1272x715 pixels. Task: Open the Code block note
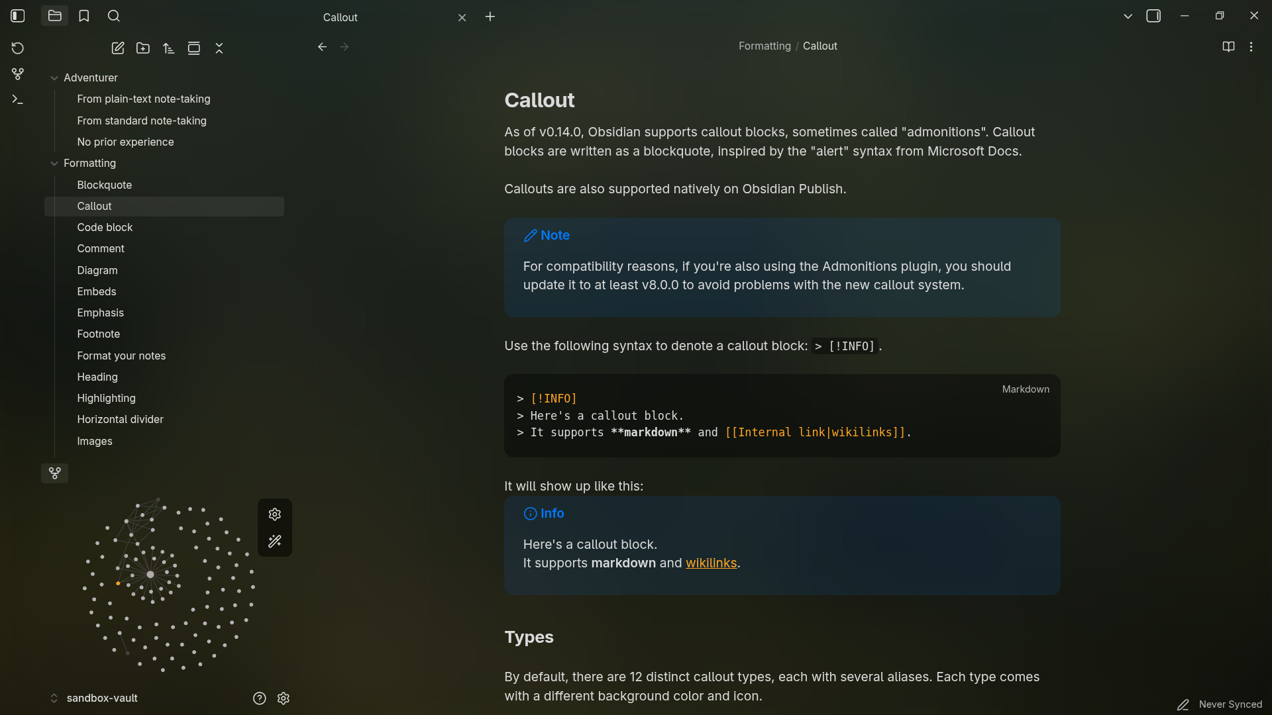105,227
